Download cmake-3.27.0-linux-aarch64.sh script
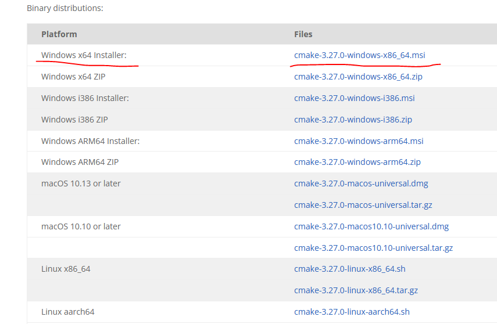This screenshot has height=324, width=497. pyautogui.click(x=352, y=312)
